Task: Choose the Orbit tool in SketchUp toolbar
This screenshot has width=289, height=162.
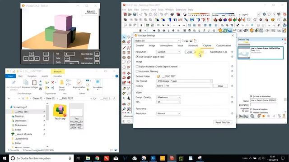Action: [124, 104]
